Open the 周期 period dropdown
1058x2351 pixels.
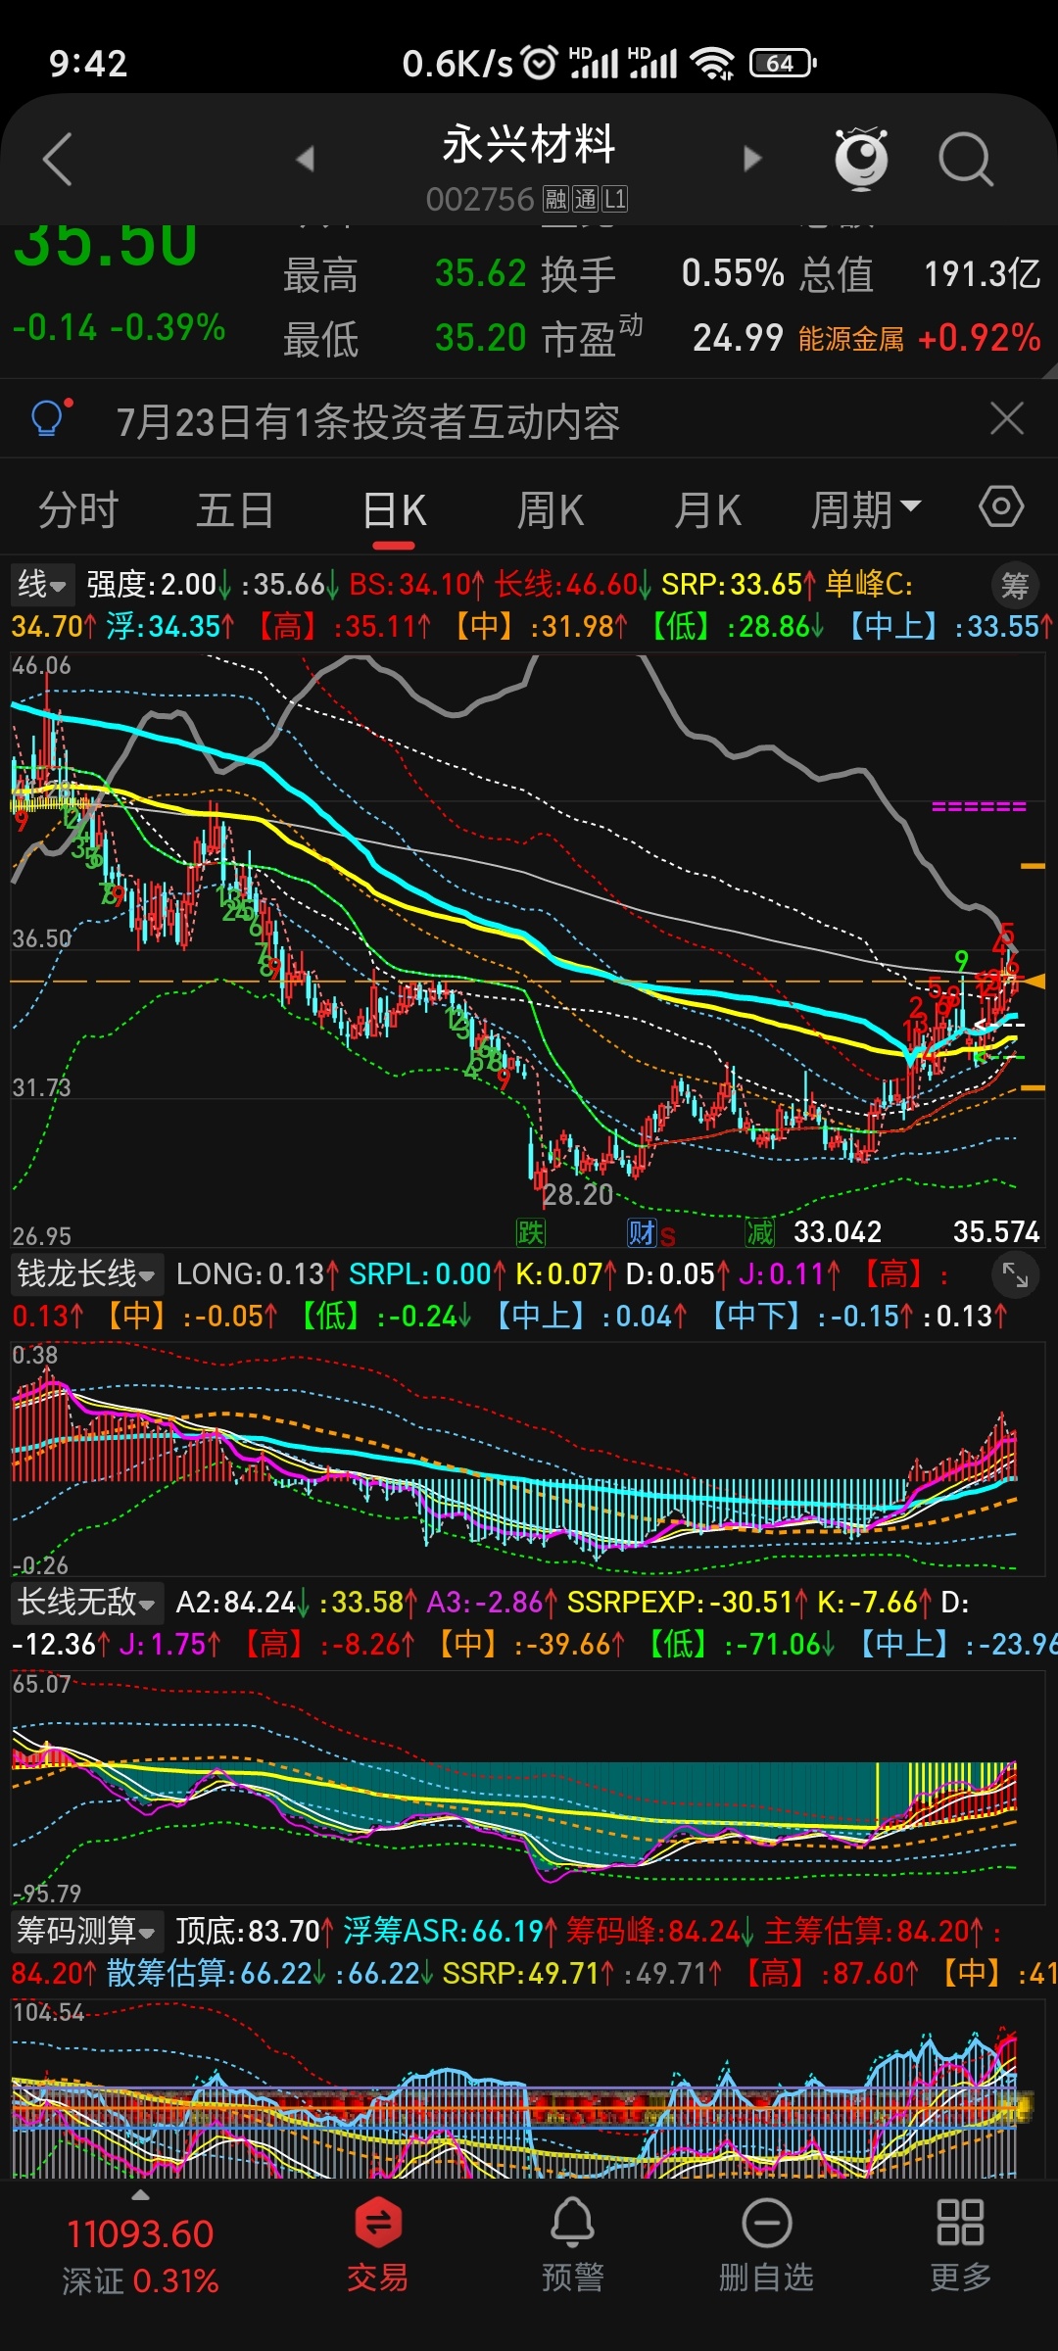[x=866, y=510]
